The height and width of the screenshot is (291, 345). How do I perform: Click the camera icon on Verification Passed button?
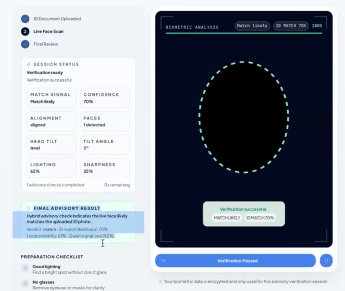(163, 261)
